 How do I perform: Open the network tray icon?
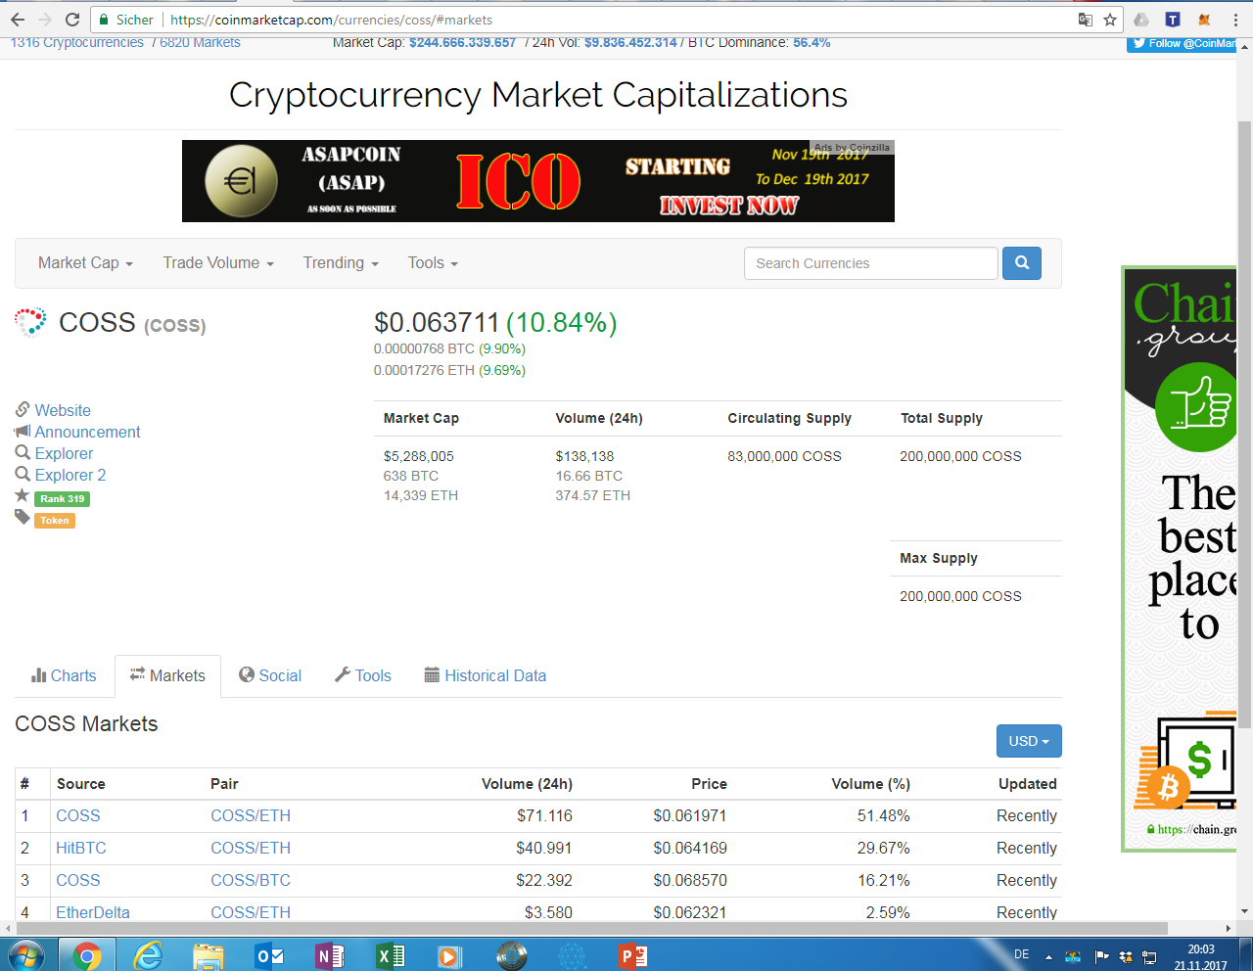point(1150,957)
